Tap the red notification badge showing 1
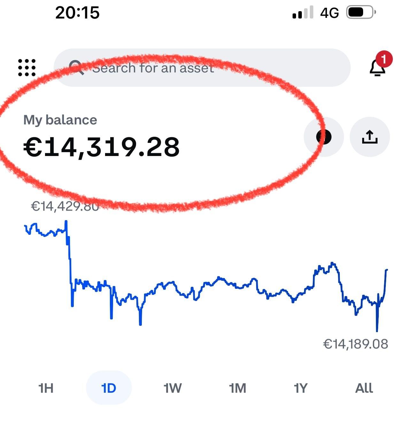 point(384,59)
